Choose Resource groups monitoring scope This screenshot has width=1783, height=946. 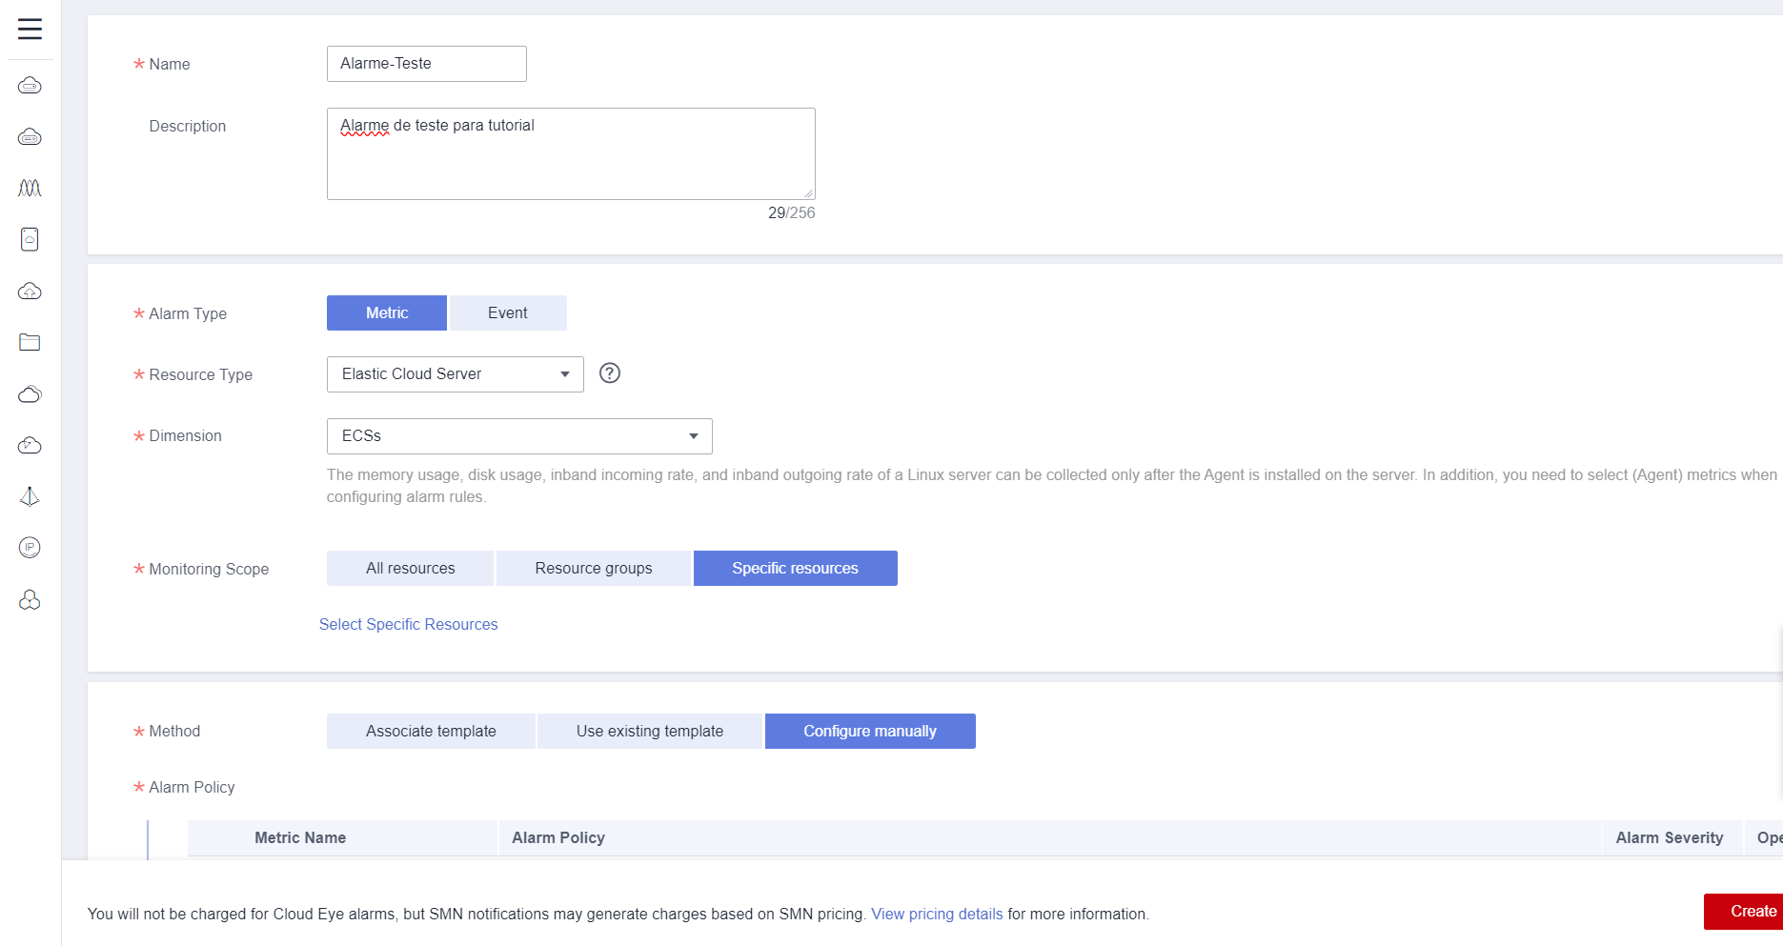coord(593,569)
